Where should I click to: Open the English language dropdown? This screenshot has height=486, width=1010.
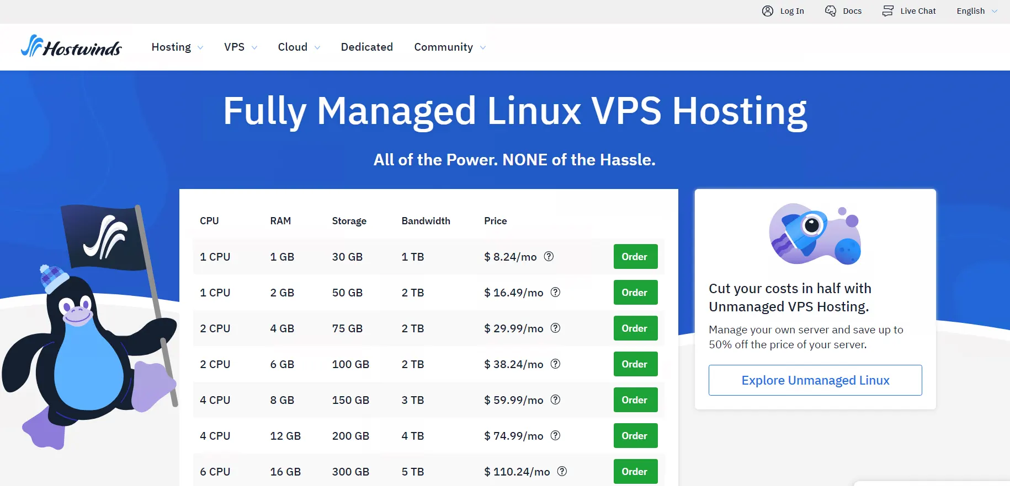977,11
